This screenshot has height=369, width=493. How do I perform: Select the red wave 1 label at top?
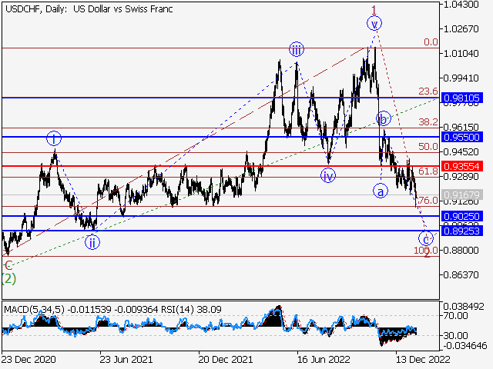pos(374,10)
